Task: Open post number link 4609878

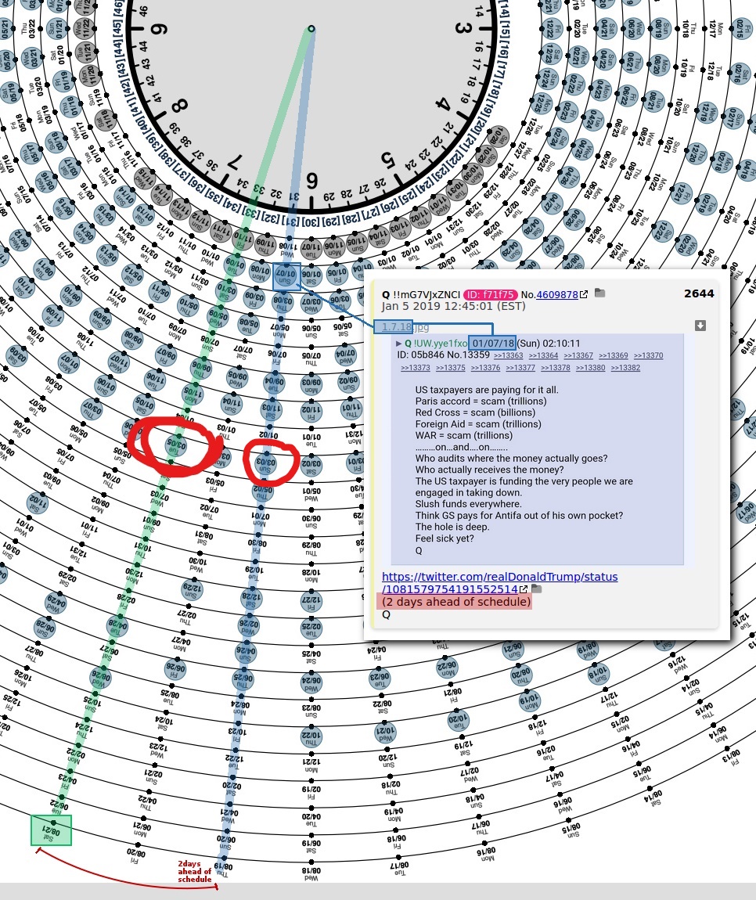Action: pyautogui.click(x=556, y=294)
